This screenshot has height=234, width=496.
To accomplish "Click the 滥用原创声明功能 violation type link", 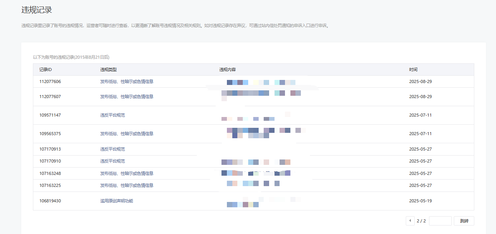I will pyautogui.click(x=117, y=201).
